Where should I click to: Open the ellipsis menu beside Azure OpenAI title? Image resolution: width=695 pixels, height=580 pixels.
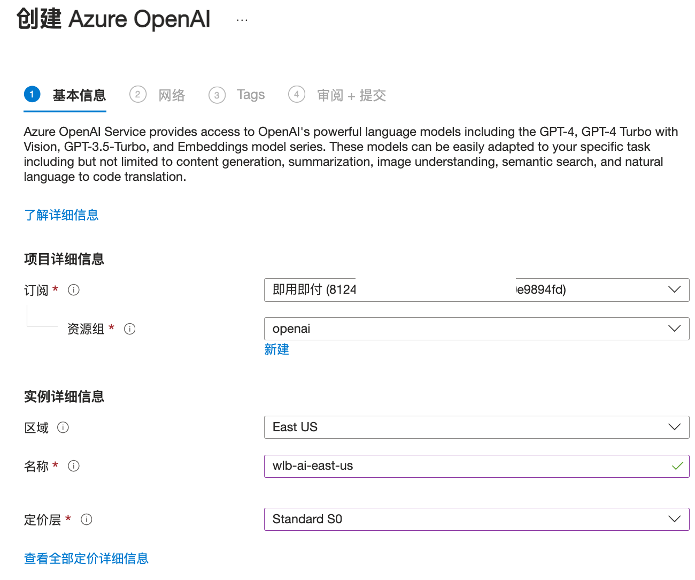242,20
